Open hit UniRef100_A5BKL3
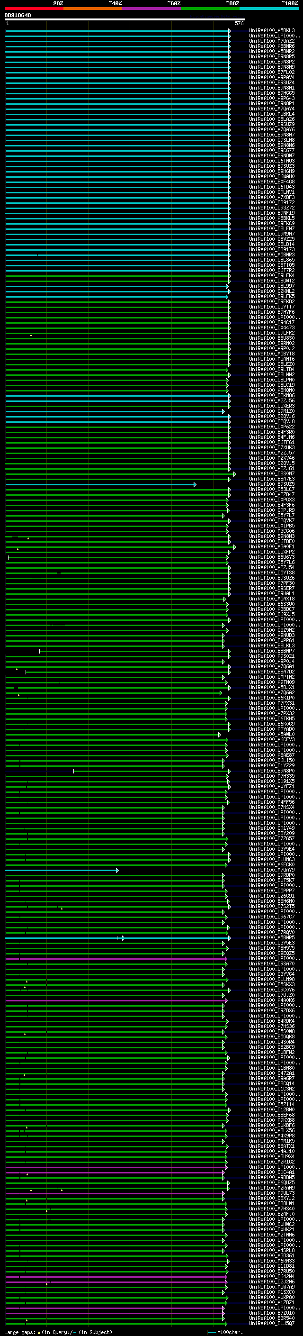The height and width of the screenshot is (1336, 303). click(271, 31)
